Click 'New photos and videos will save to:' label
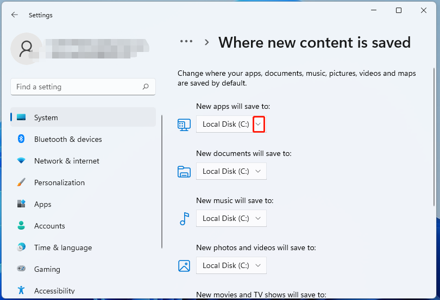The width and height of the screenshot is (440, 300). click(x=256, y=247)
